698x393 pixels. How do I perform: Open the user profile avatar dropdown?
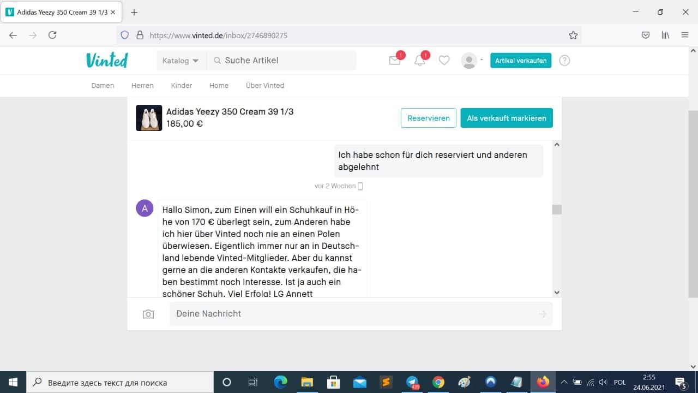click(x=472, y=61)
